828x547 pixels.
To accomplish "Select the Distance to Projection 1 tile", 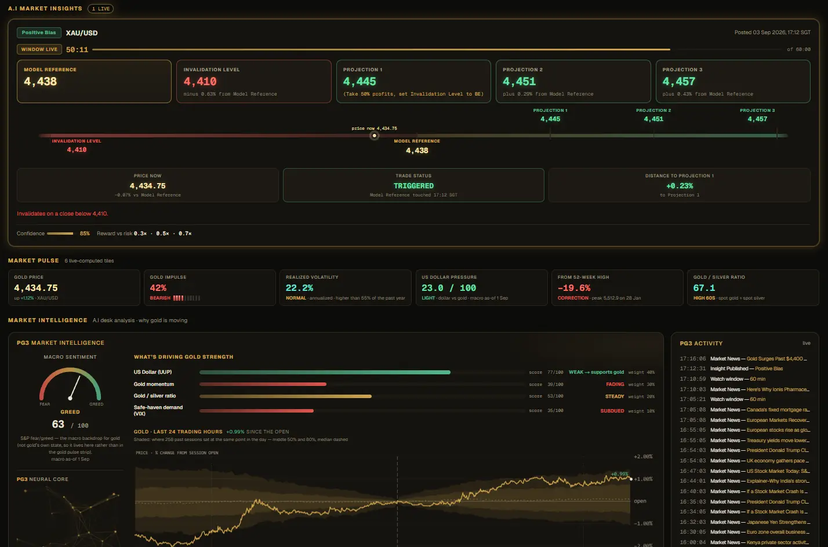I will [x=680, y=185].
